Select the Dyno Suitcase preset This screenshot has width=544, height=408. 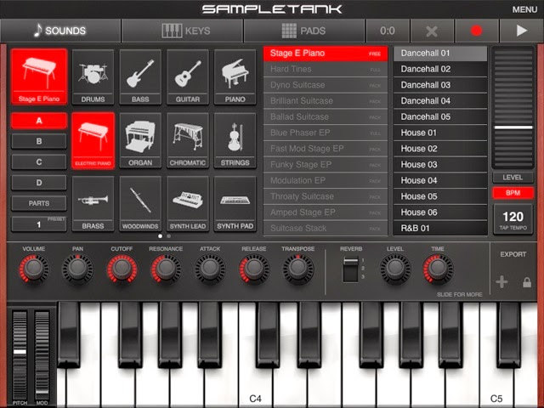click(326, 85)
